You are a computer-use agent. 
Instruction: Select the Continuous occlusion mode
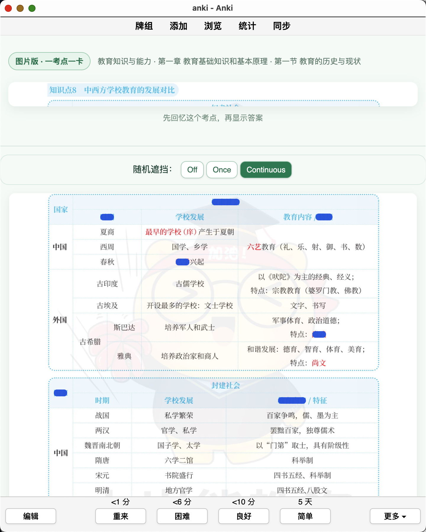266,170
